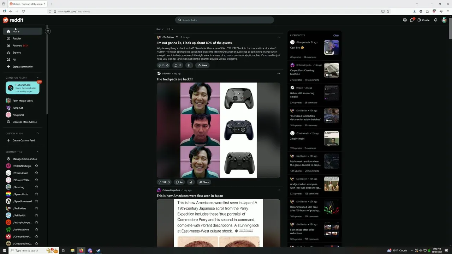The height and width of the screenshot is (254, 452).
Task: Open the feed view layout dropdown
Action: [x=170, y=29]
